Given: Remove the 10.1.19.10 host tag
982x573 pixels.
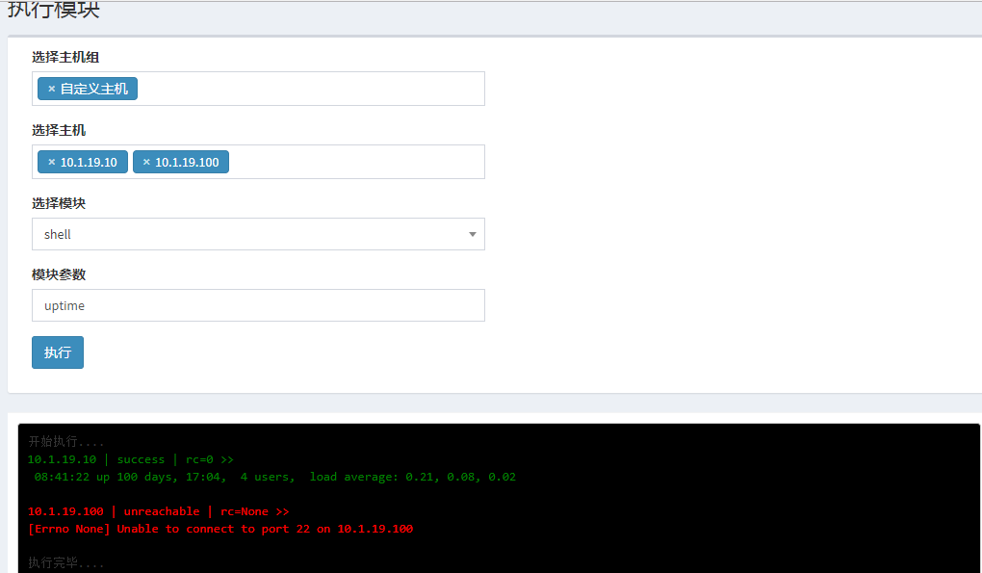Looking at the screenshot, I should pos(52,162).
